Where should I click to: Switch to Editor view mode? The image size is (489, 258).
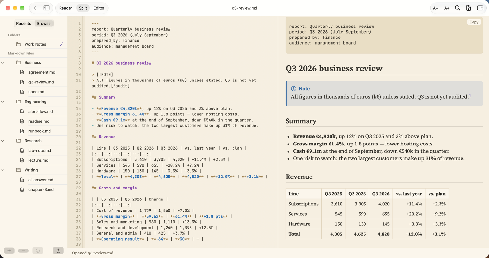click(99, 8)
